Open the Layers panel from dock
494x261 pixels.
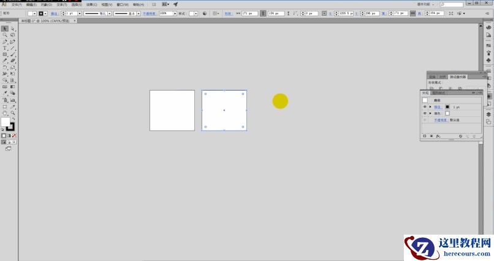click(488, 115)
